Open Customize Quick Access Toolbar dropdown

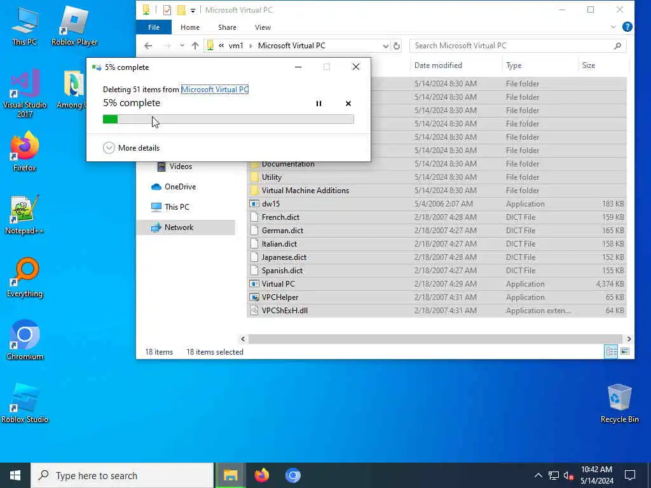coord(193,10)
